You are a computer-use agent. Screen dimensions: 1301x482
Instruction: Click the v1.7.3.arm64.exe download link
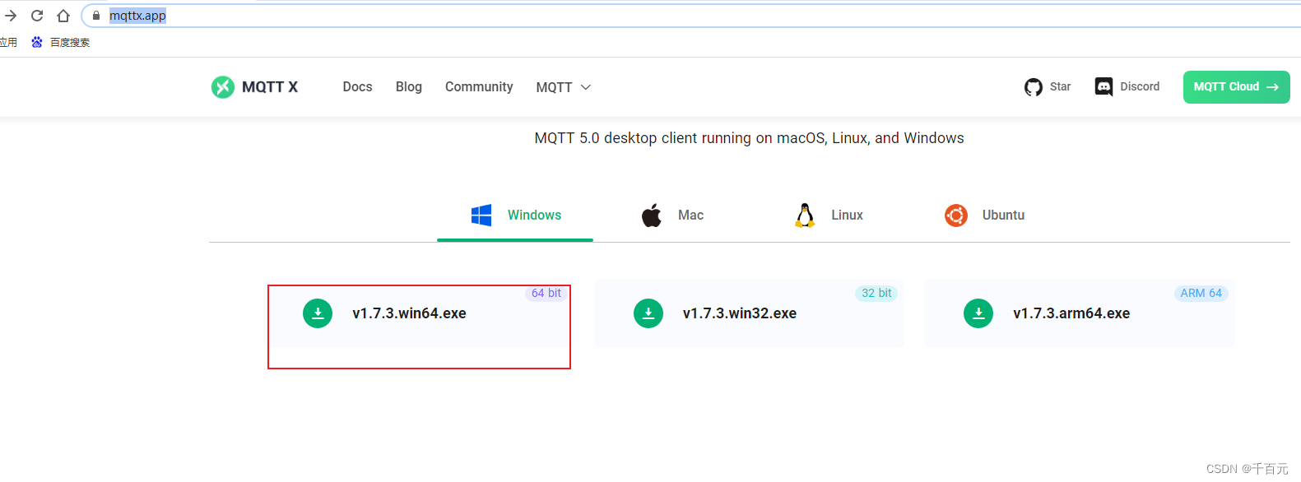coord(1071,313)
